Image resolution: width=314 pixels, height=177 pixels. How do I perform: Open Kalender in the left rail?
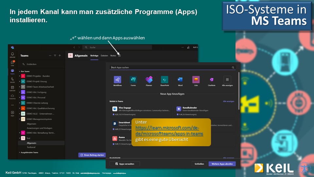click(12, 88)
